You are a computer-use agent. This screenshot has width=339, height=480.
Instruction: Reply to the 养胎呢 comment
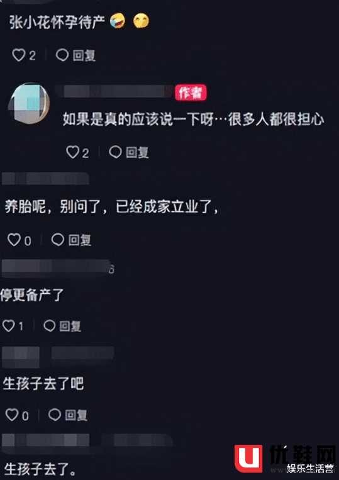[x=71, y=240]
